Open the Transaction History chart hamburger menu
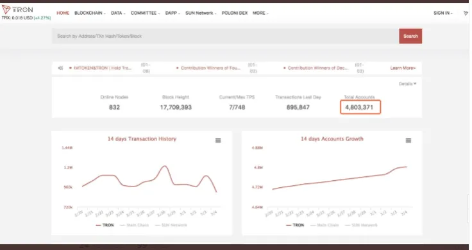 pos(218,140)
